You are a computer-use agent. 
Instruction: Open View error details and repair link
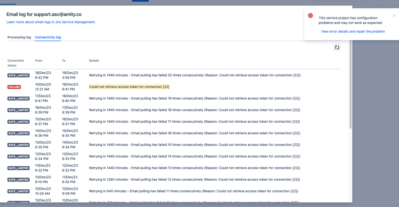[x=353, y=32]
